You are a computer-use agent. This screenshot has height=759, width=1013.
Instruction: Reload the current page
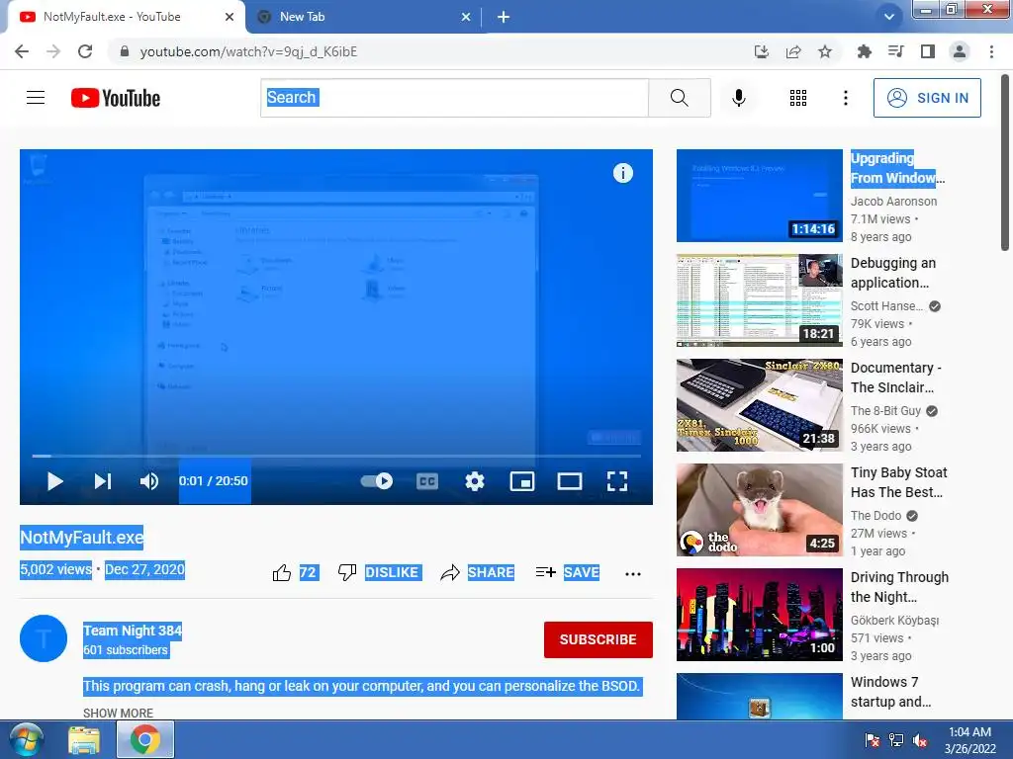[85, 51]
